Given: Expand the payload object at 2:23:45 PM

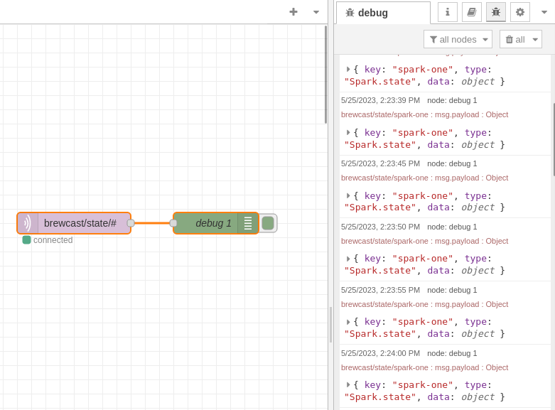Looking at the screenshot, I should click(348, 196).
